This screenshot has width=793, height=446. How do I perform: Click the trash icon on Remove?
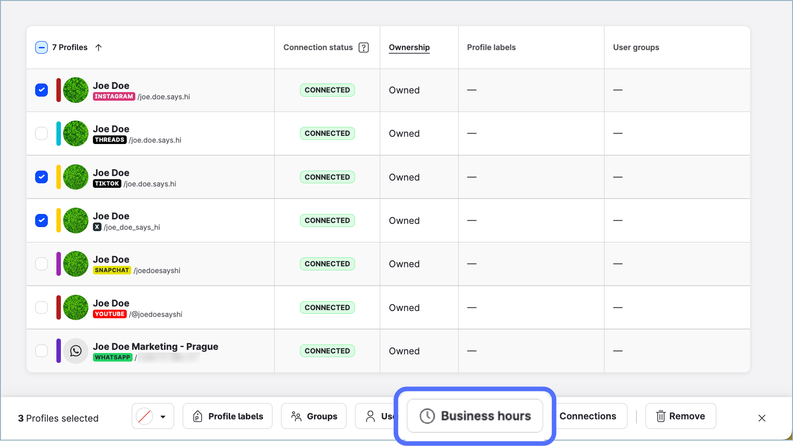[661, 416]
